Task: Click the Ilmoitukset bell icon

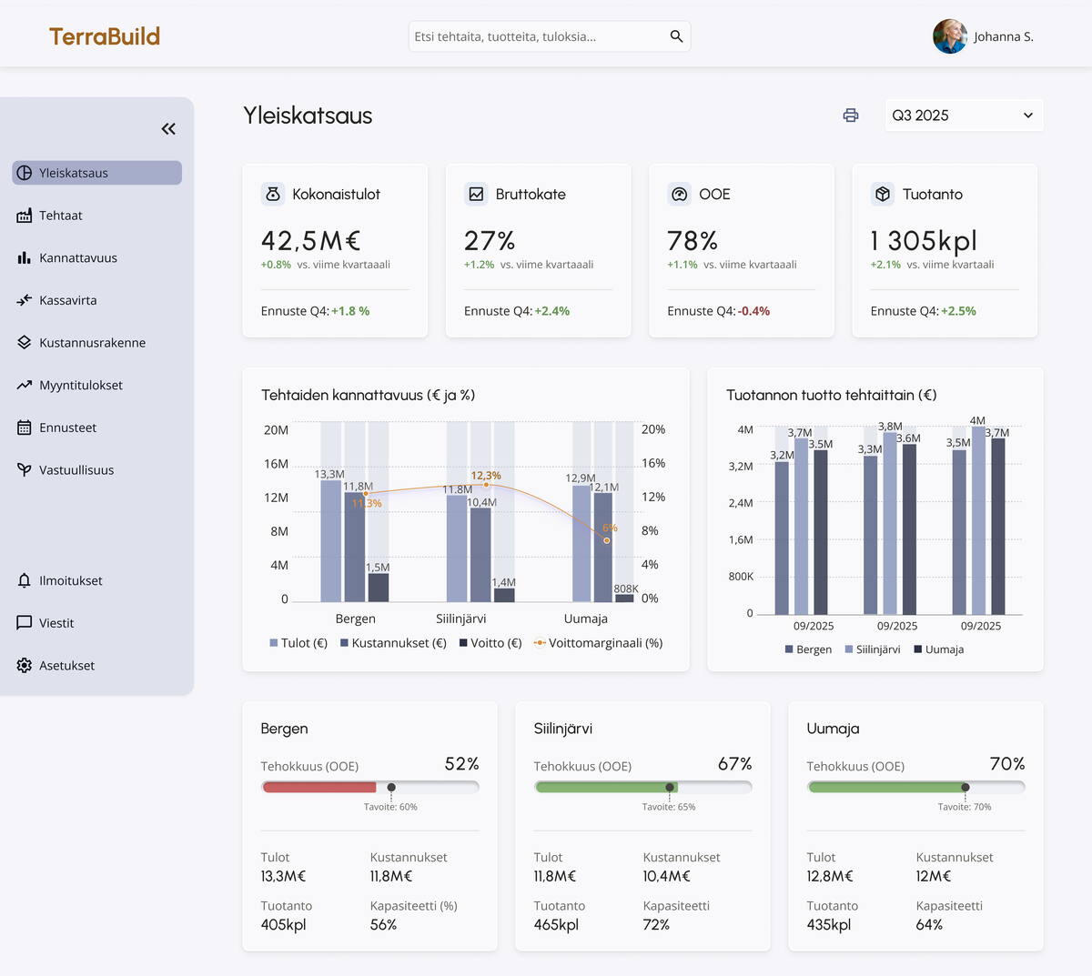Action: [x=25, y=580]
